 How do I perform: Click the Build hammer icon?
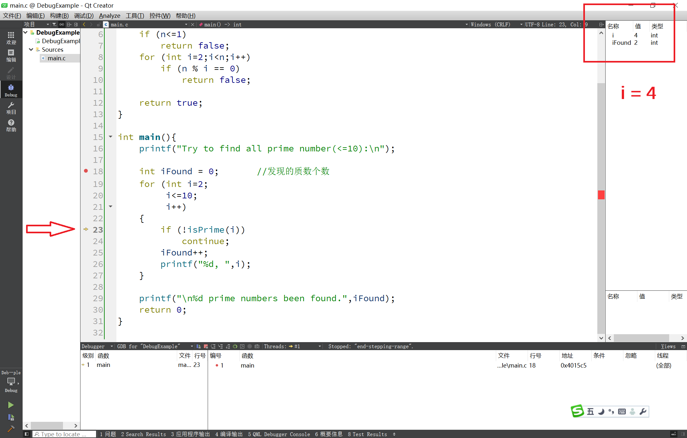coord(11,429)
